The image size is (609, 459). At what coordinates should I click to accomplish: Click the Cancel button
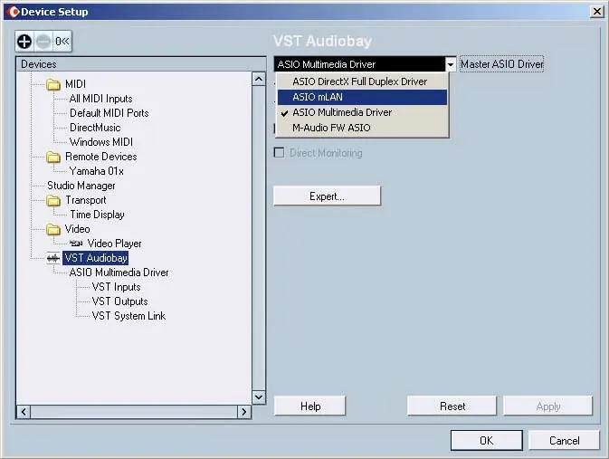(564, 440)
